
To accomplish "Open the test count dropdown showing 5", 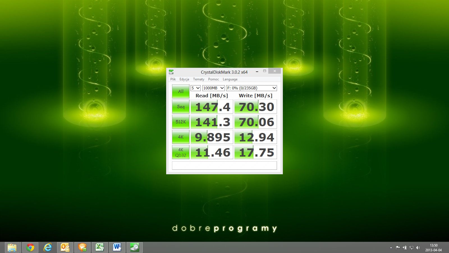I will tap(196, 88).
